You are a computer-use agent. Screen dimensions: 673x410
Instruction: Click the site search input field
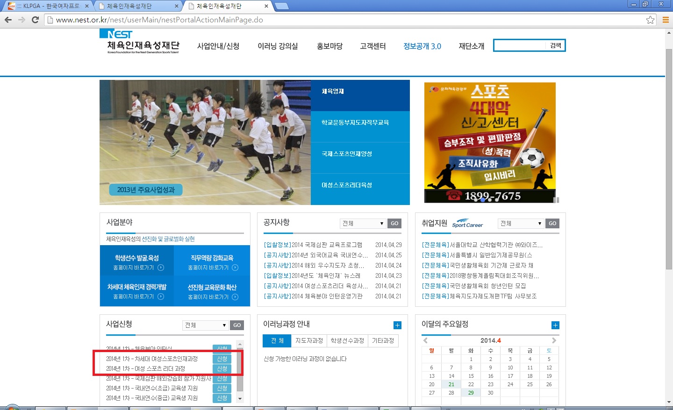520,45
